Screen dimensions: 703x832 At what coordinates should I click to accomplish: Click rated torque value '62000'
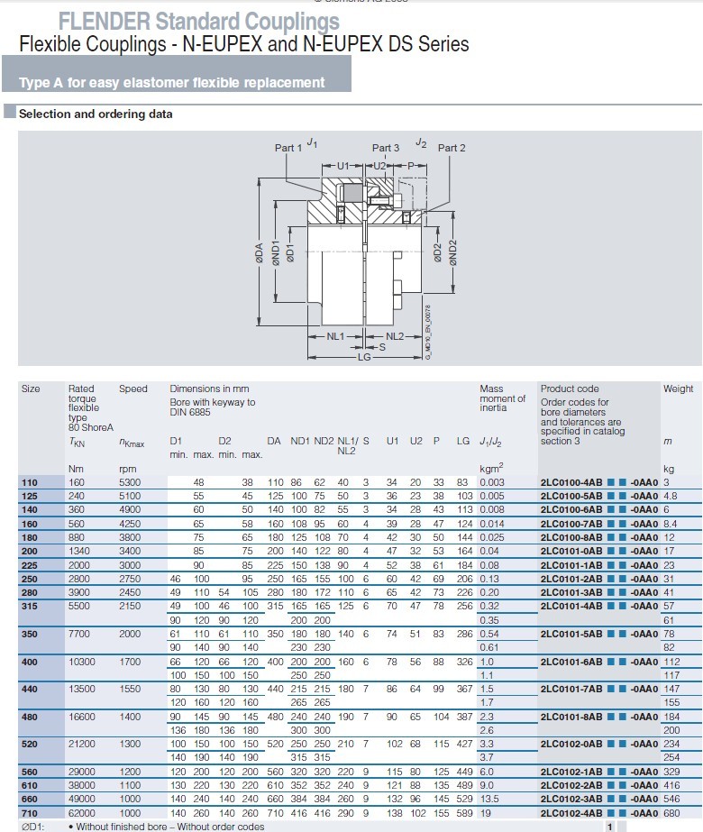[x=82, y=813]
